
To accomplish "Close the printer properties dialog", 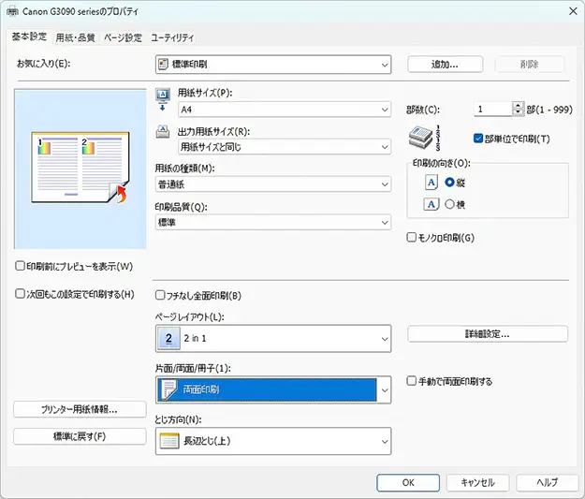I will (x=573, y=11).
